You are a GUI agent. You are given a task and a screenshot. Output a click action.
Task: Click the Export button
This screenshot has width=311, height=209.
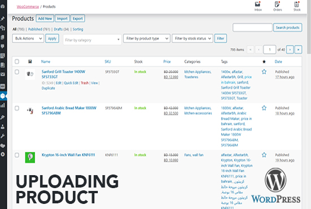pyautogui.click(x=78, y=19)
